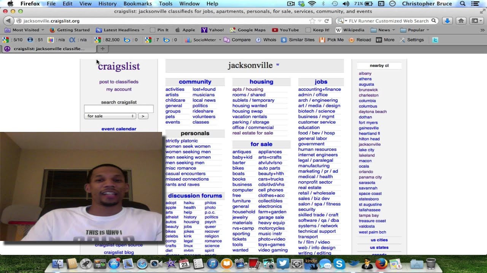Expand the News bookmarks folder

click(382, 30)
